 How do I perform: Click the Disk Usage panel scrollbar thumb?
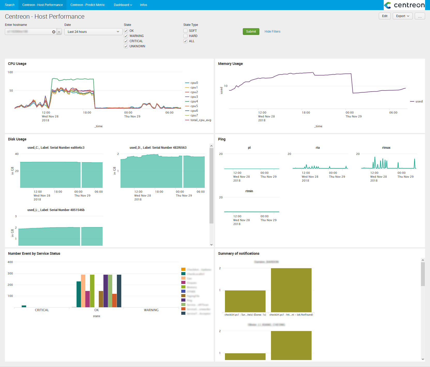[x=212, y=186]
